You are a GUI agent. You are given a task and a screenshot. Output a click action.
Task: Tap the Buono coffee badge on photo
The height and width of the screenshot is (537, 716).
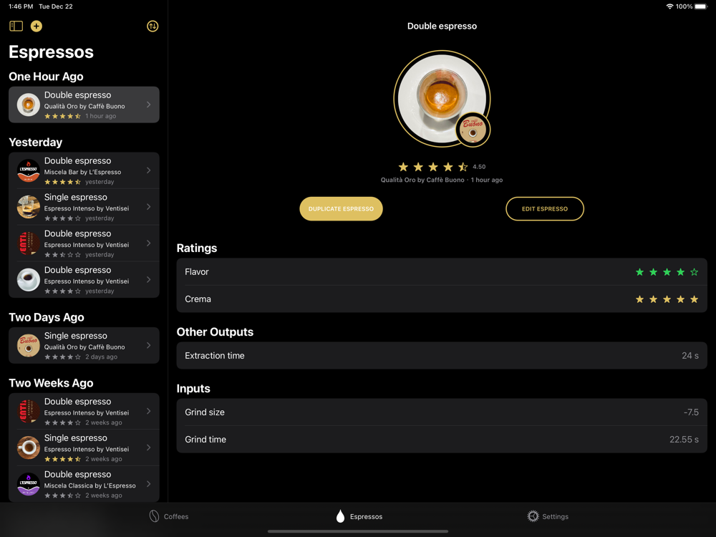point(473,130)
